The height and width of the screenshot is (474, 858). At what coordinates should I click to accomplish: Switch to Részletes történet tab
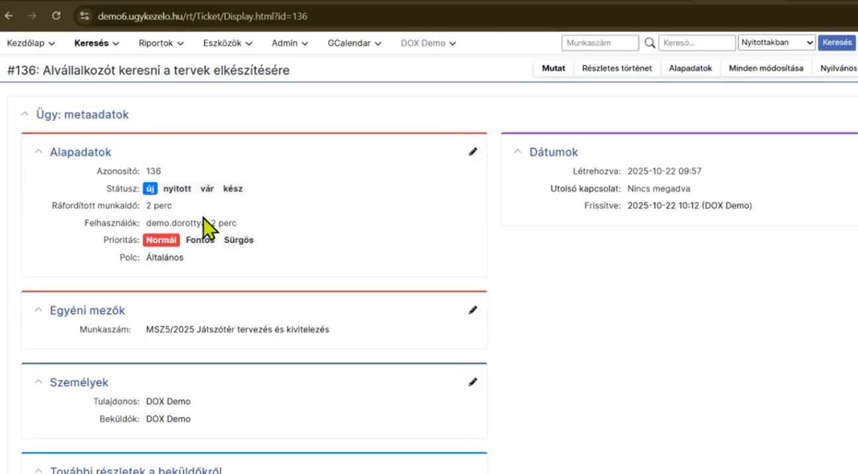tap(617, 68)
